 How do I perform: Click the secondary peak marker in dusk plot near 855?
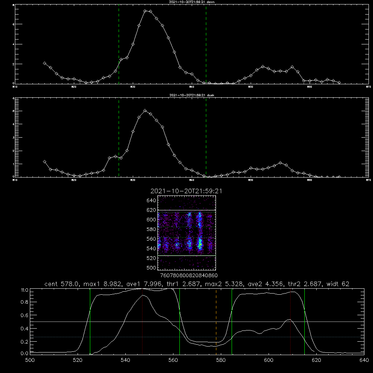tap(280, 163)
